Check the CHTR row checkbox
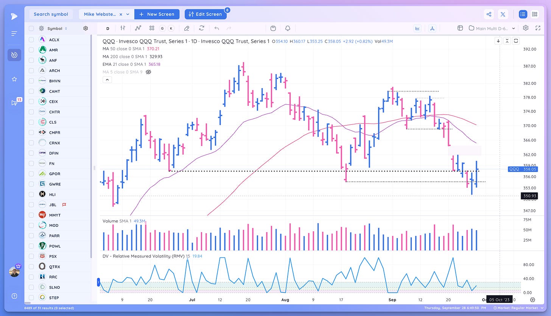This screenshot has height=316, width=551. point(31,112)
